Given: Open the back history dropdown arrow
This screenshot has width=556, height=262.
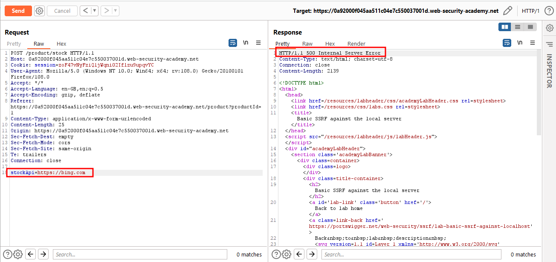Looking at the screenshot, I should [94, 11].
